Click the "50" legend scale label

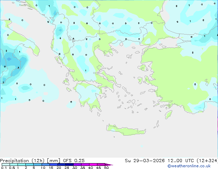[106, 168]
